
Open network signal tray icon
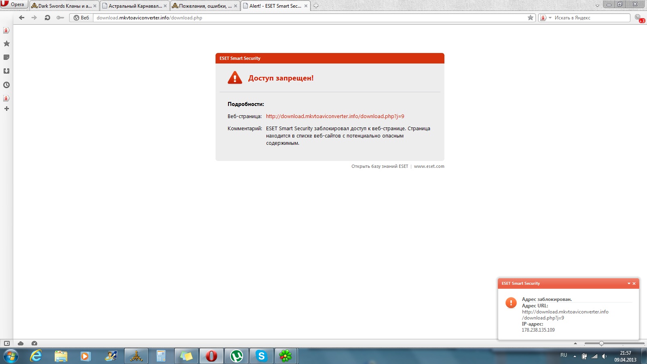click(x=594, y=356)
